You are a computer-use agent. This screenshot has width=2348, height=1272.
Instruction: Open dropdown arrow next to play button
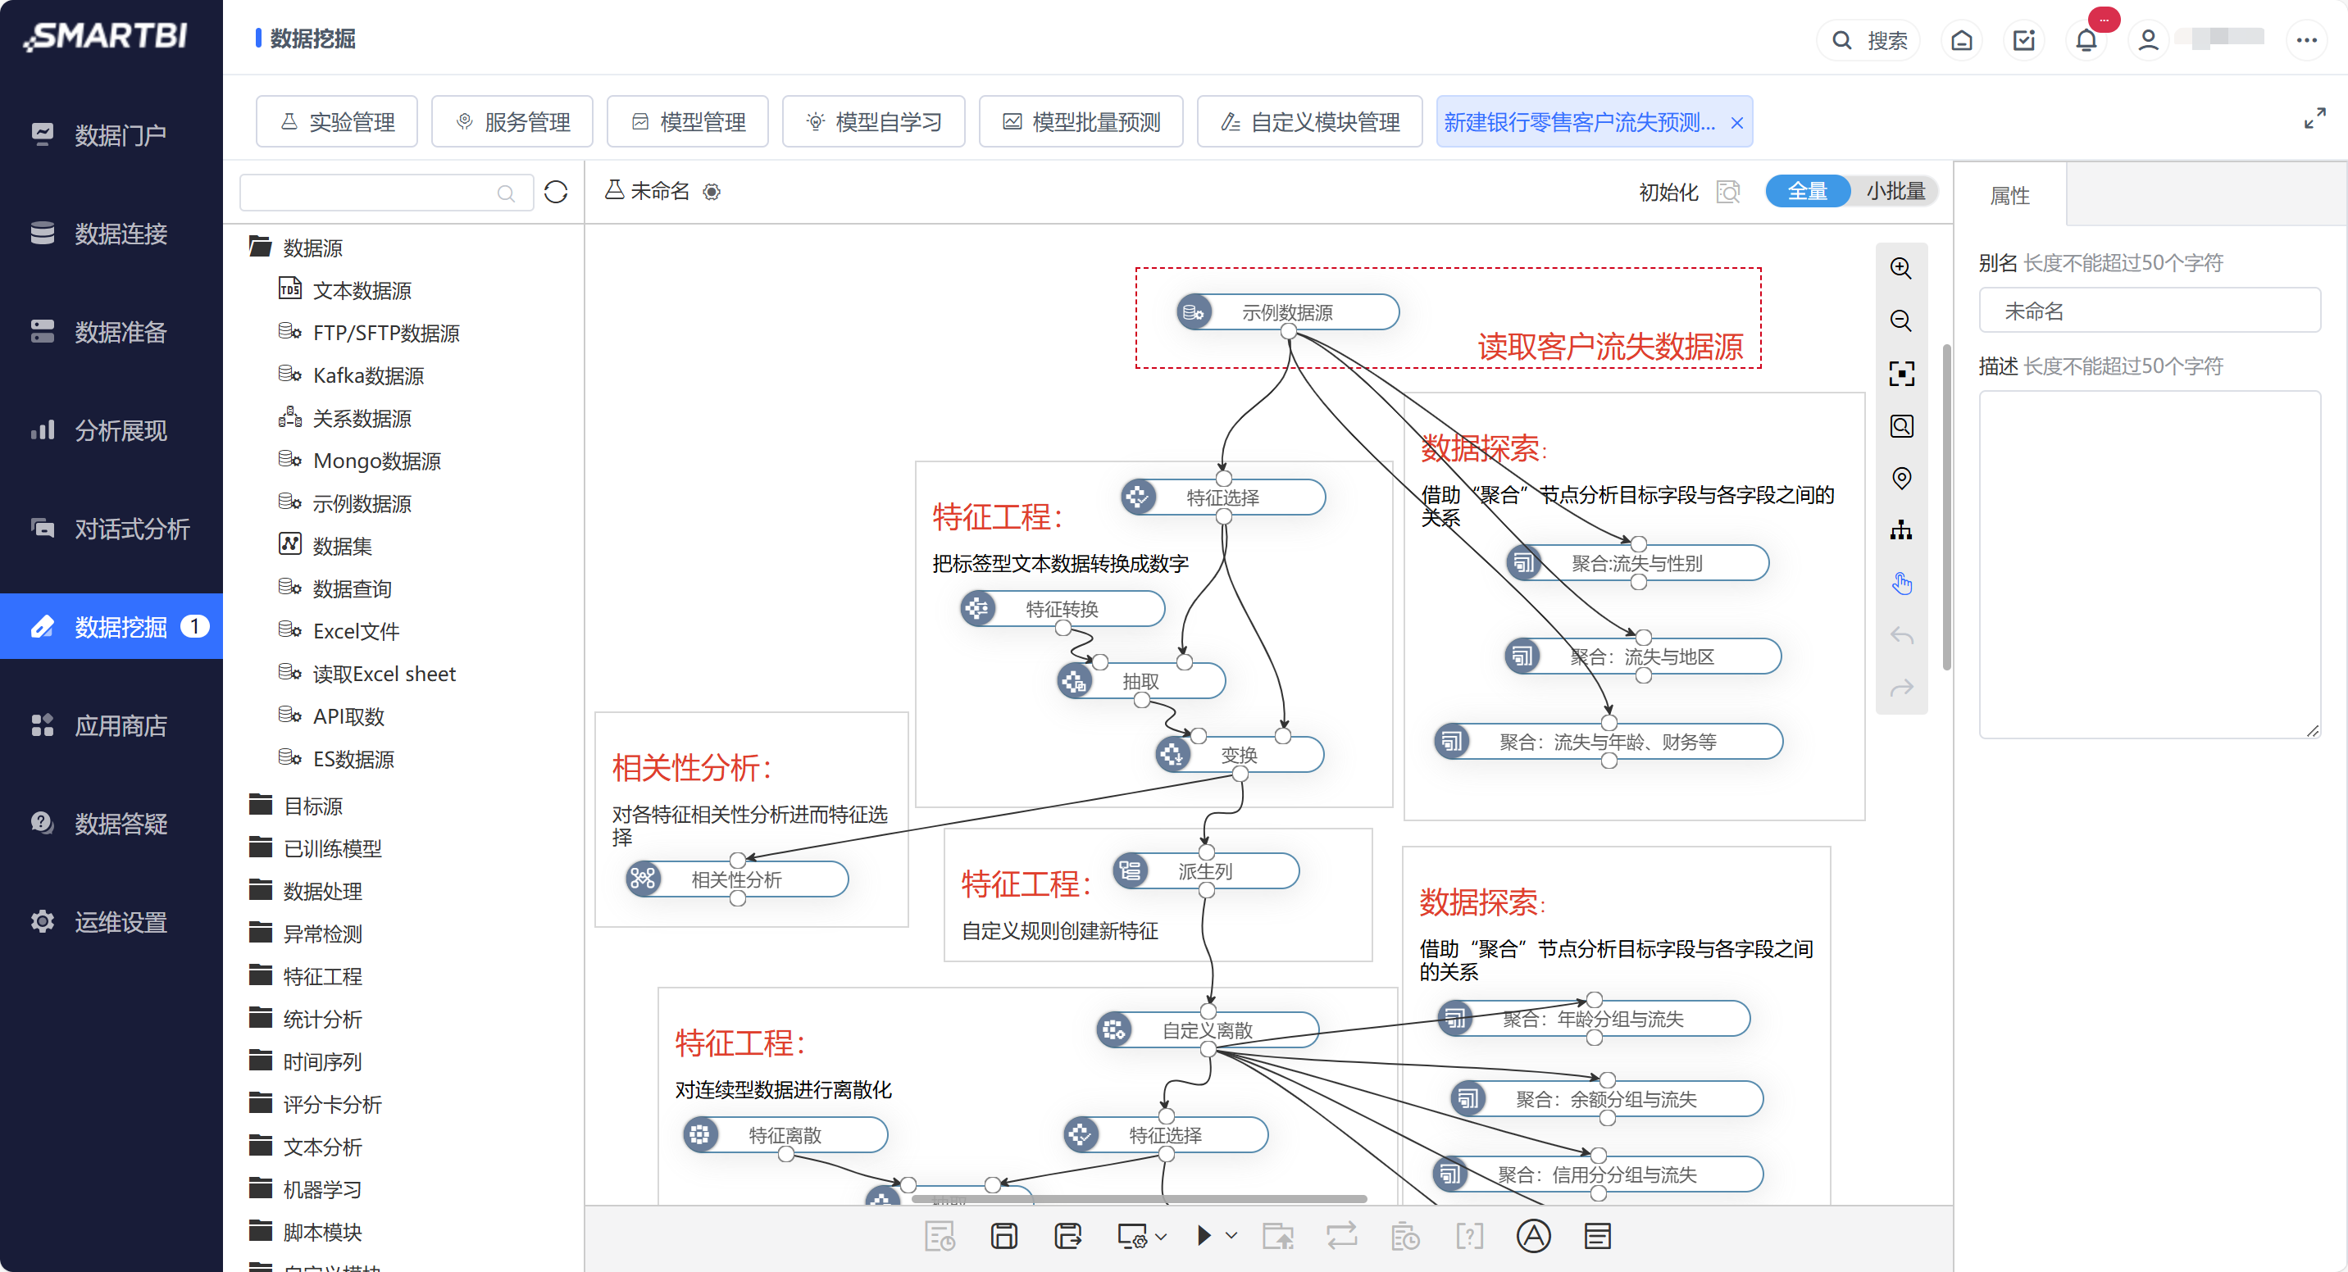click(1231, 1237)
